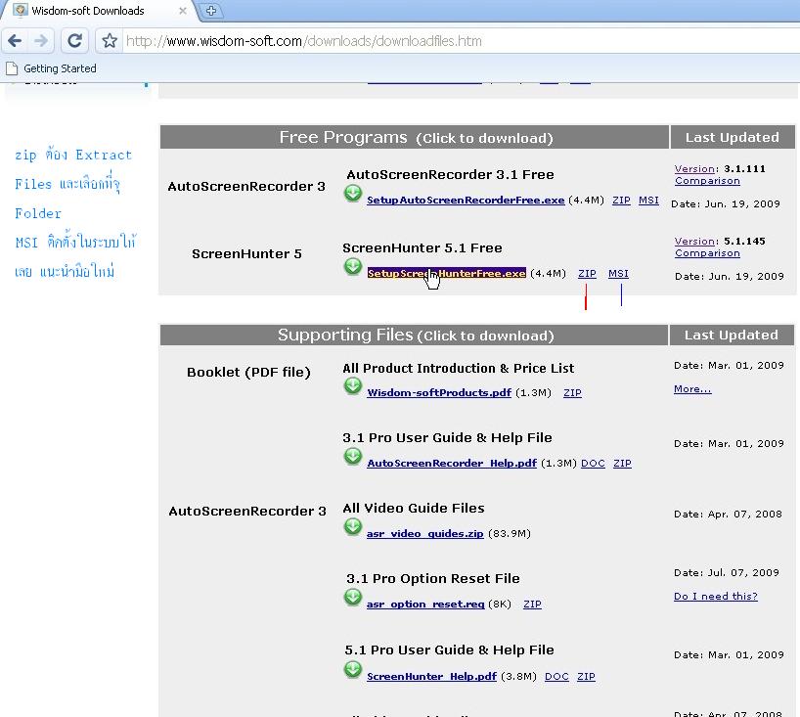This screenshot has width=800, height=717.
Task: Click the browser Forward arrow button
Action: coord(41,40)
